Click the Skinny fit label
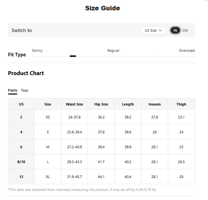 [37, 50]
